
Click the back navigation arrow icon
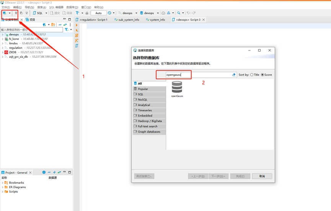pyautogui.click(x=189, y=13)
